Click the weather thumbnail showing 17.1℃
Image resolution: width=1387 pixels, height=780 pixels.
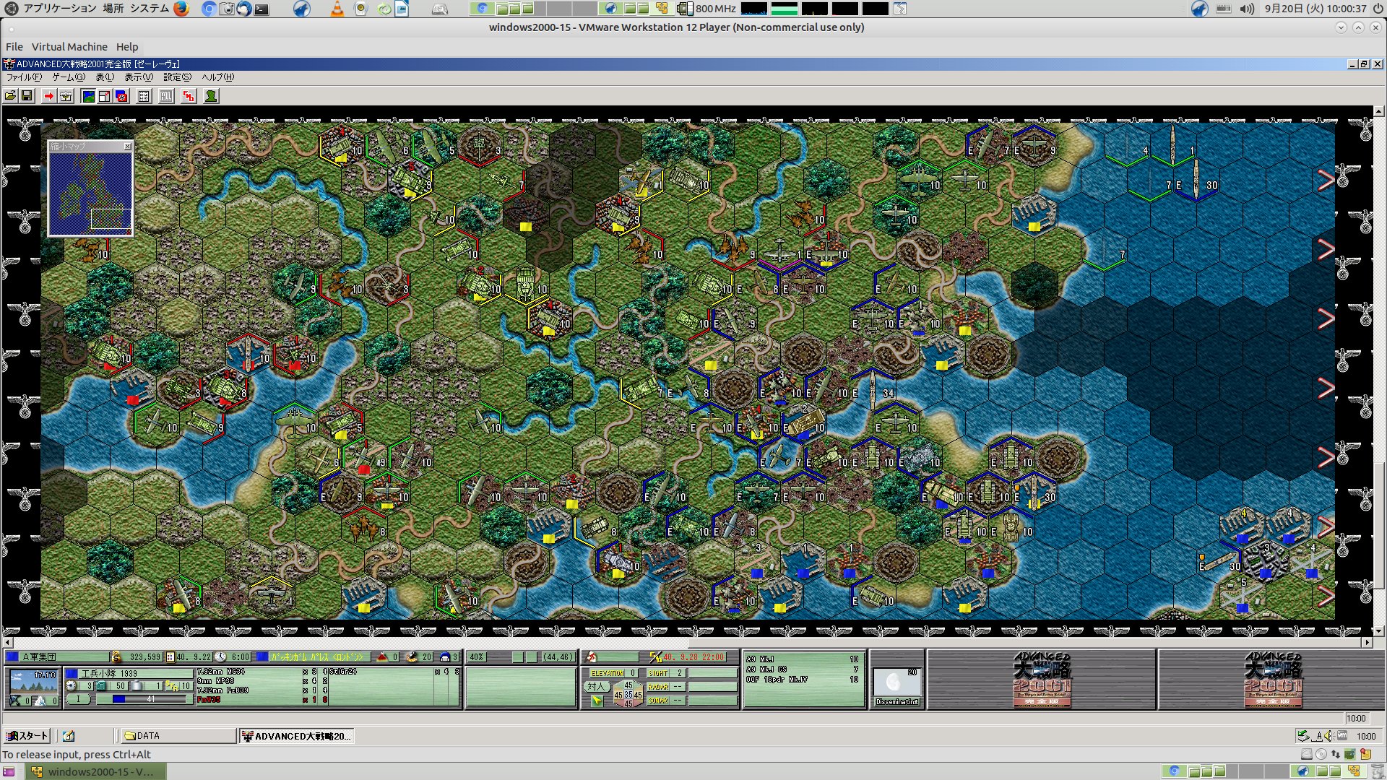(x=33, y=681)
